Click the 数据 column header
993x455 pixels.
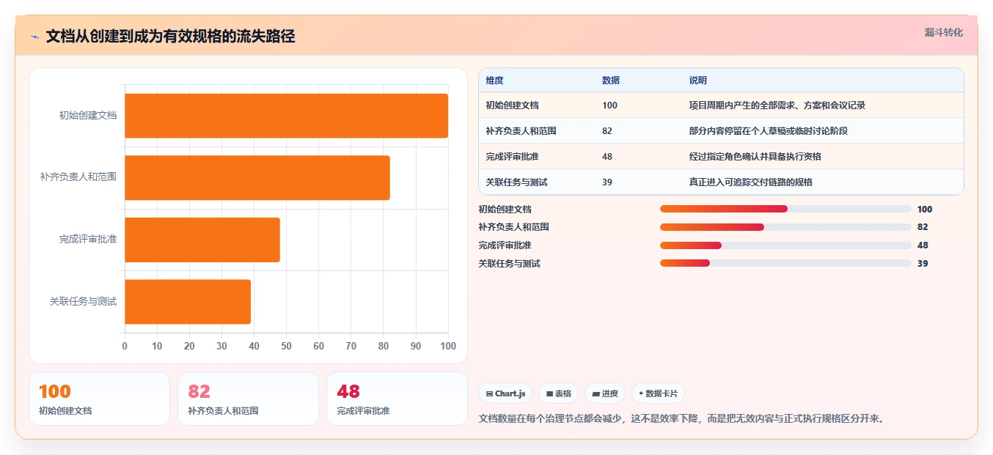[x=611, y=81]
